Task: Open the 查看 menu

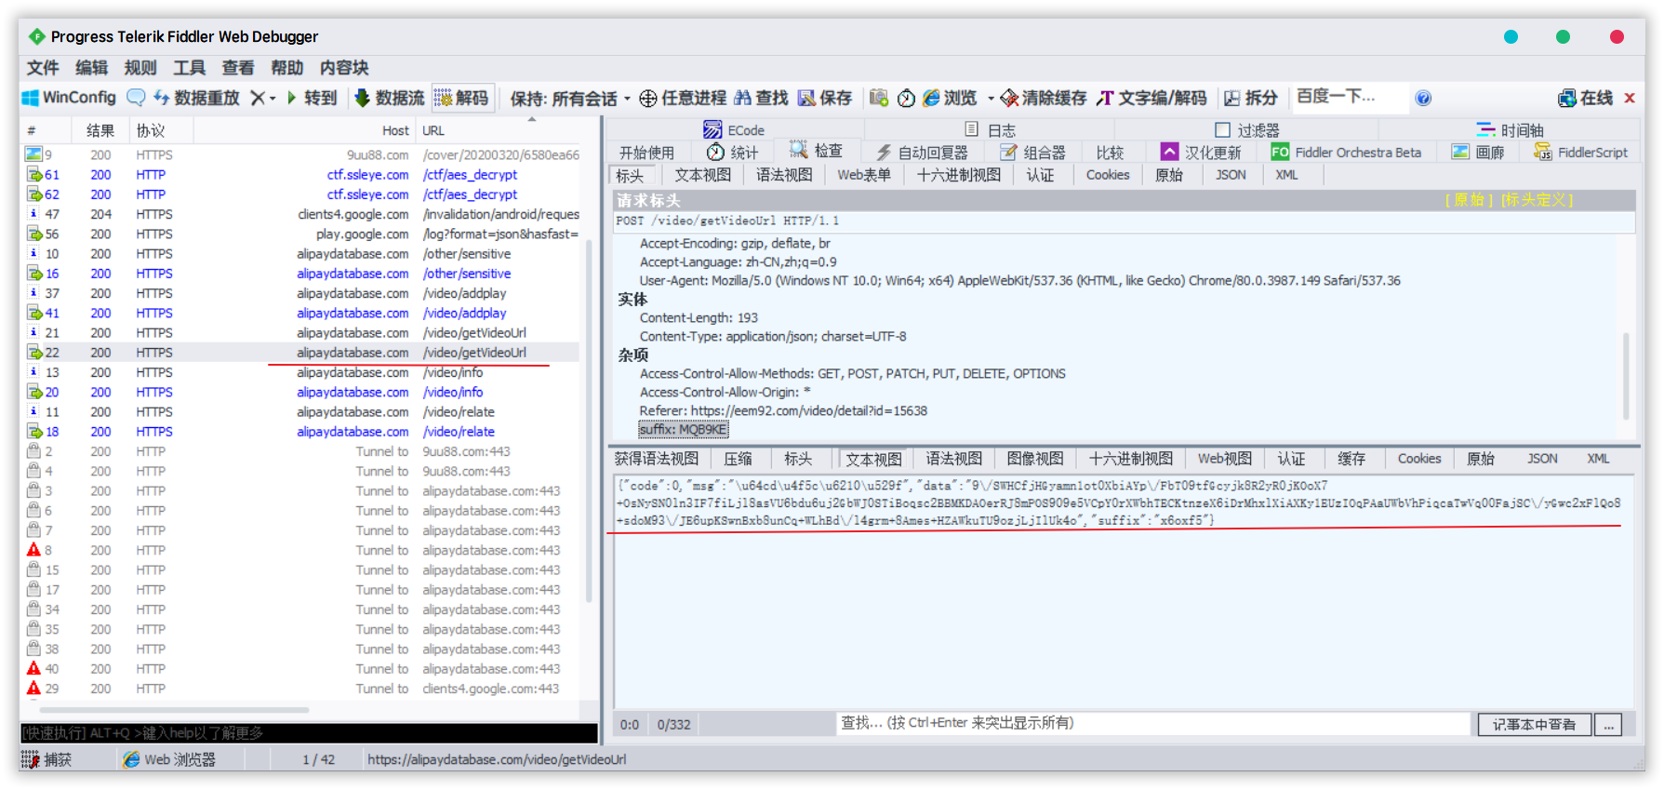Action: [237, 68]
